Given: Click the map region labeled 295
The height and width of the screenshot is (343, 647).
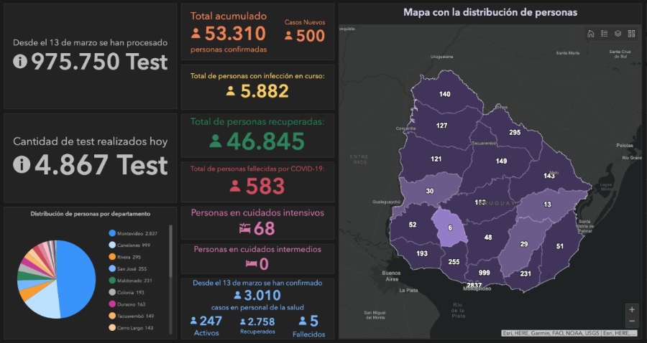Looking at the screenshot, I should [515, 132].
